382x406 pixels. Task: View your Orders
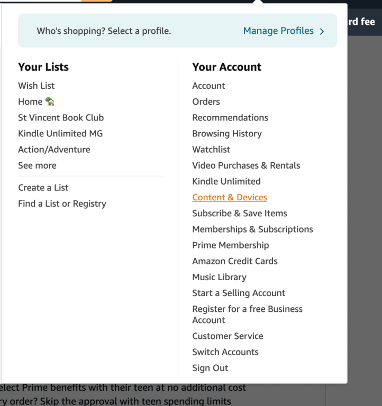[206, 101]
